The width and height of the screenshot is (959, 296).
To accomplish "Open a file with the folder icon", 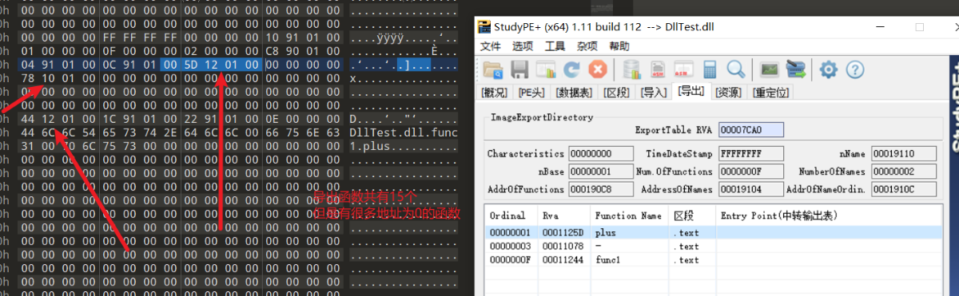I will click(492, 69).
